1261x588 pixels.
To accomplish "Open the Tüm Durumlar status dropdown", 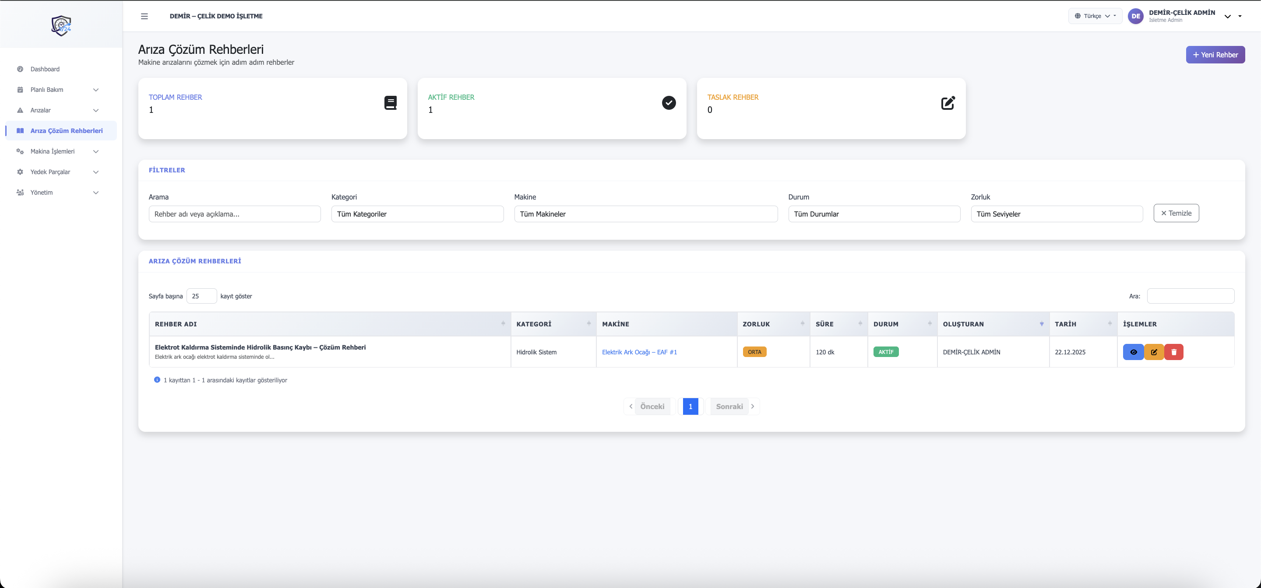I will (x=874, y=214).
